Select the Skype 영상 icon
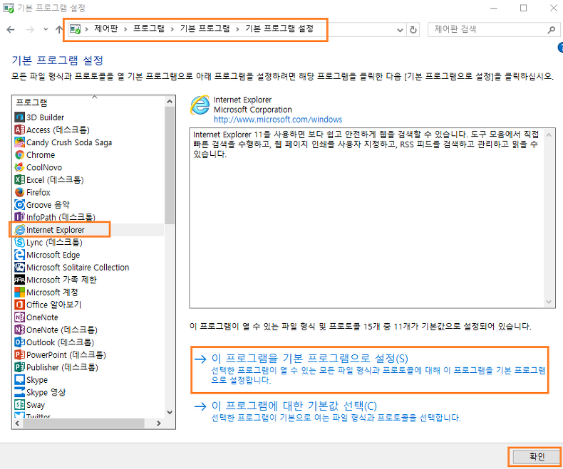Viewport: 563px width, 469px height. coord(19,392)
